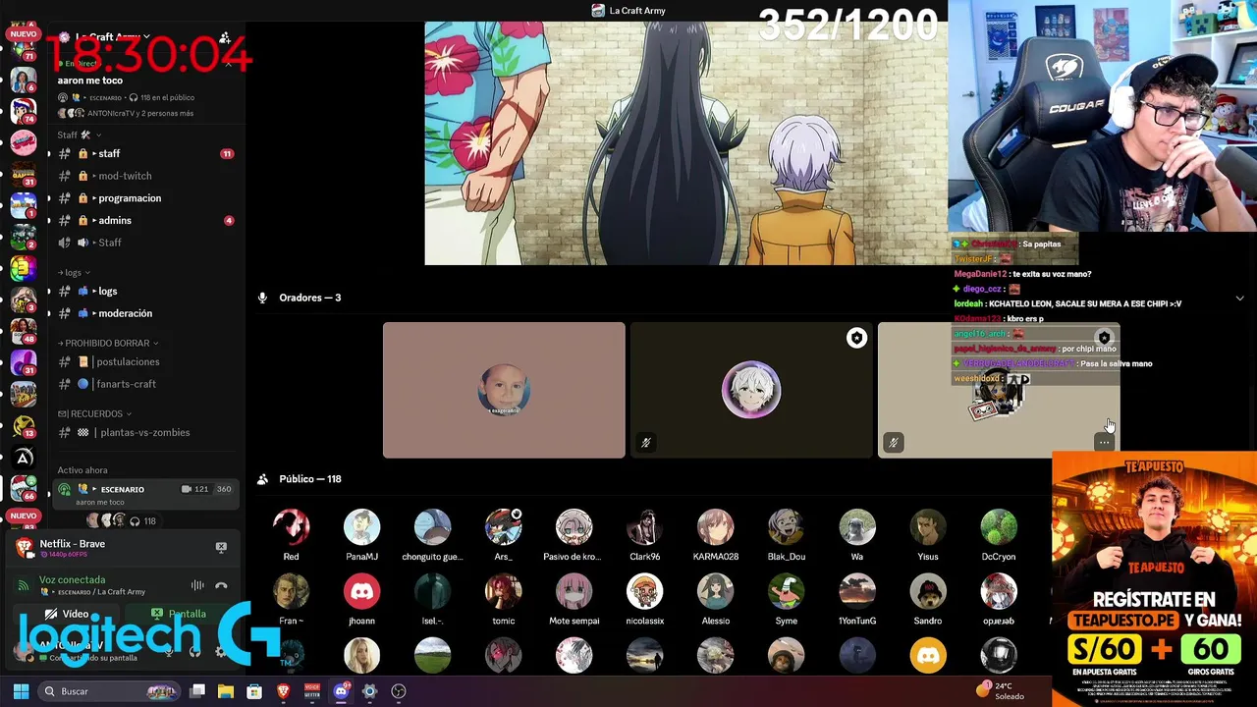The image size is (1257, 707).
Task: Select audience member Syme avatar
Action: pyautogui.click(x=786, y=592)
